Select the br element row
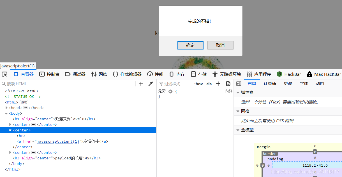342x177 pixels. [x=78, y=136]
